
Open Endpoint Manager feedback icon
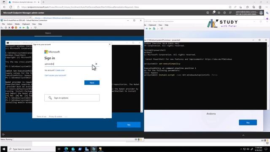click(230, 13)
